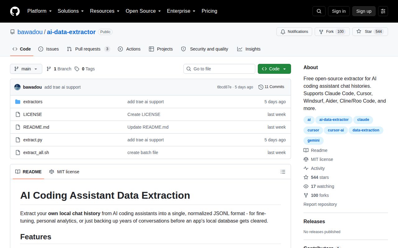Click the star icon in Star button
This screenshot has height=248, width=398.
pyautogui.click(x=359, y=32)
